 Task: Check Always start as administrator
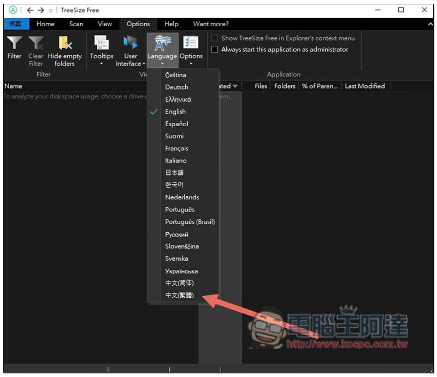pyautogui.click(x=215, y=49)
